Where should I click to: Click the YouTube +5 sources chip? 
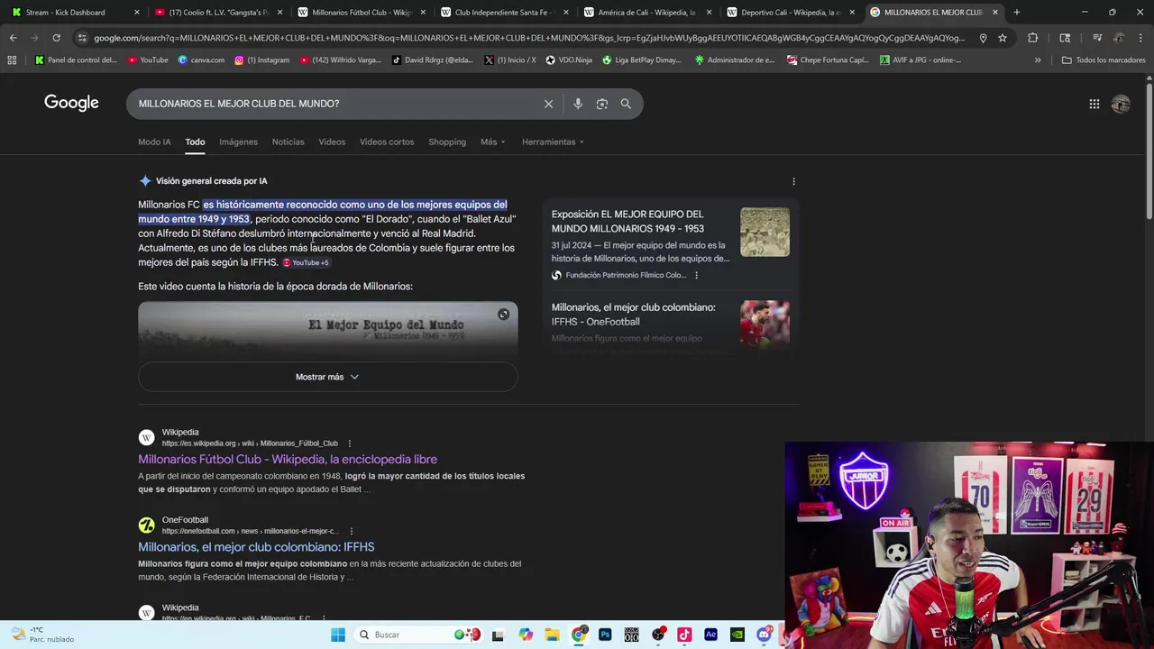(x=307, y=262)
